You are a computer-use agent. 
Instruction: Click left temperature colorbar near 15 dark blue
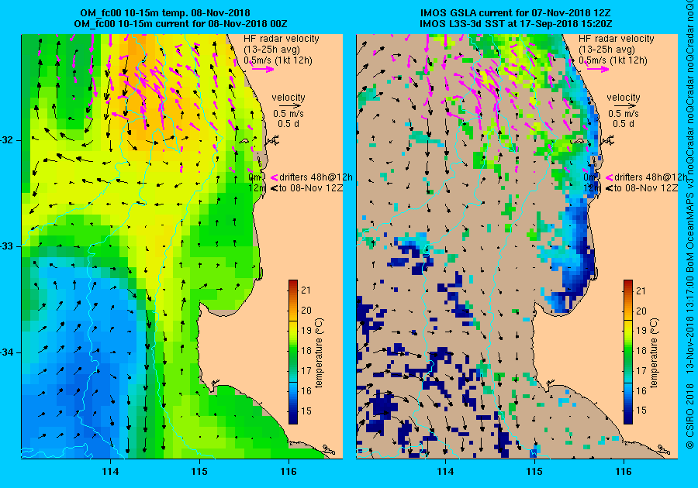coord(293,411)
